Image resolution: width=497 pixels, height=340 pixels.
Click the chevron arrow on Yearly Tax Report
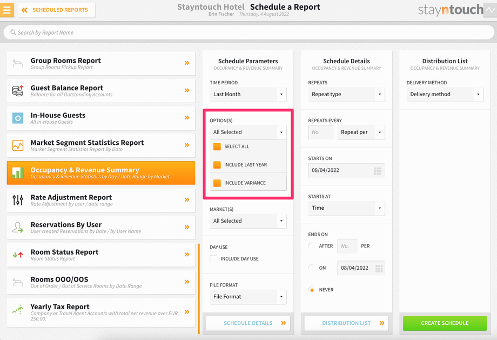tap(187, 312)
